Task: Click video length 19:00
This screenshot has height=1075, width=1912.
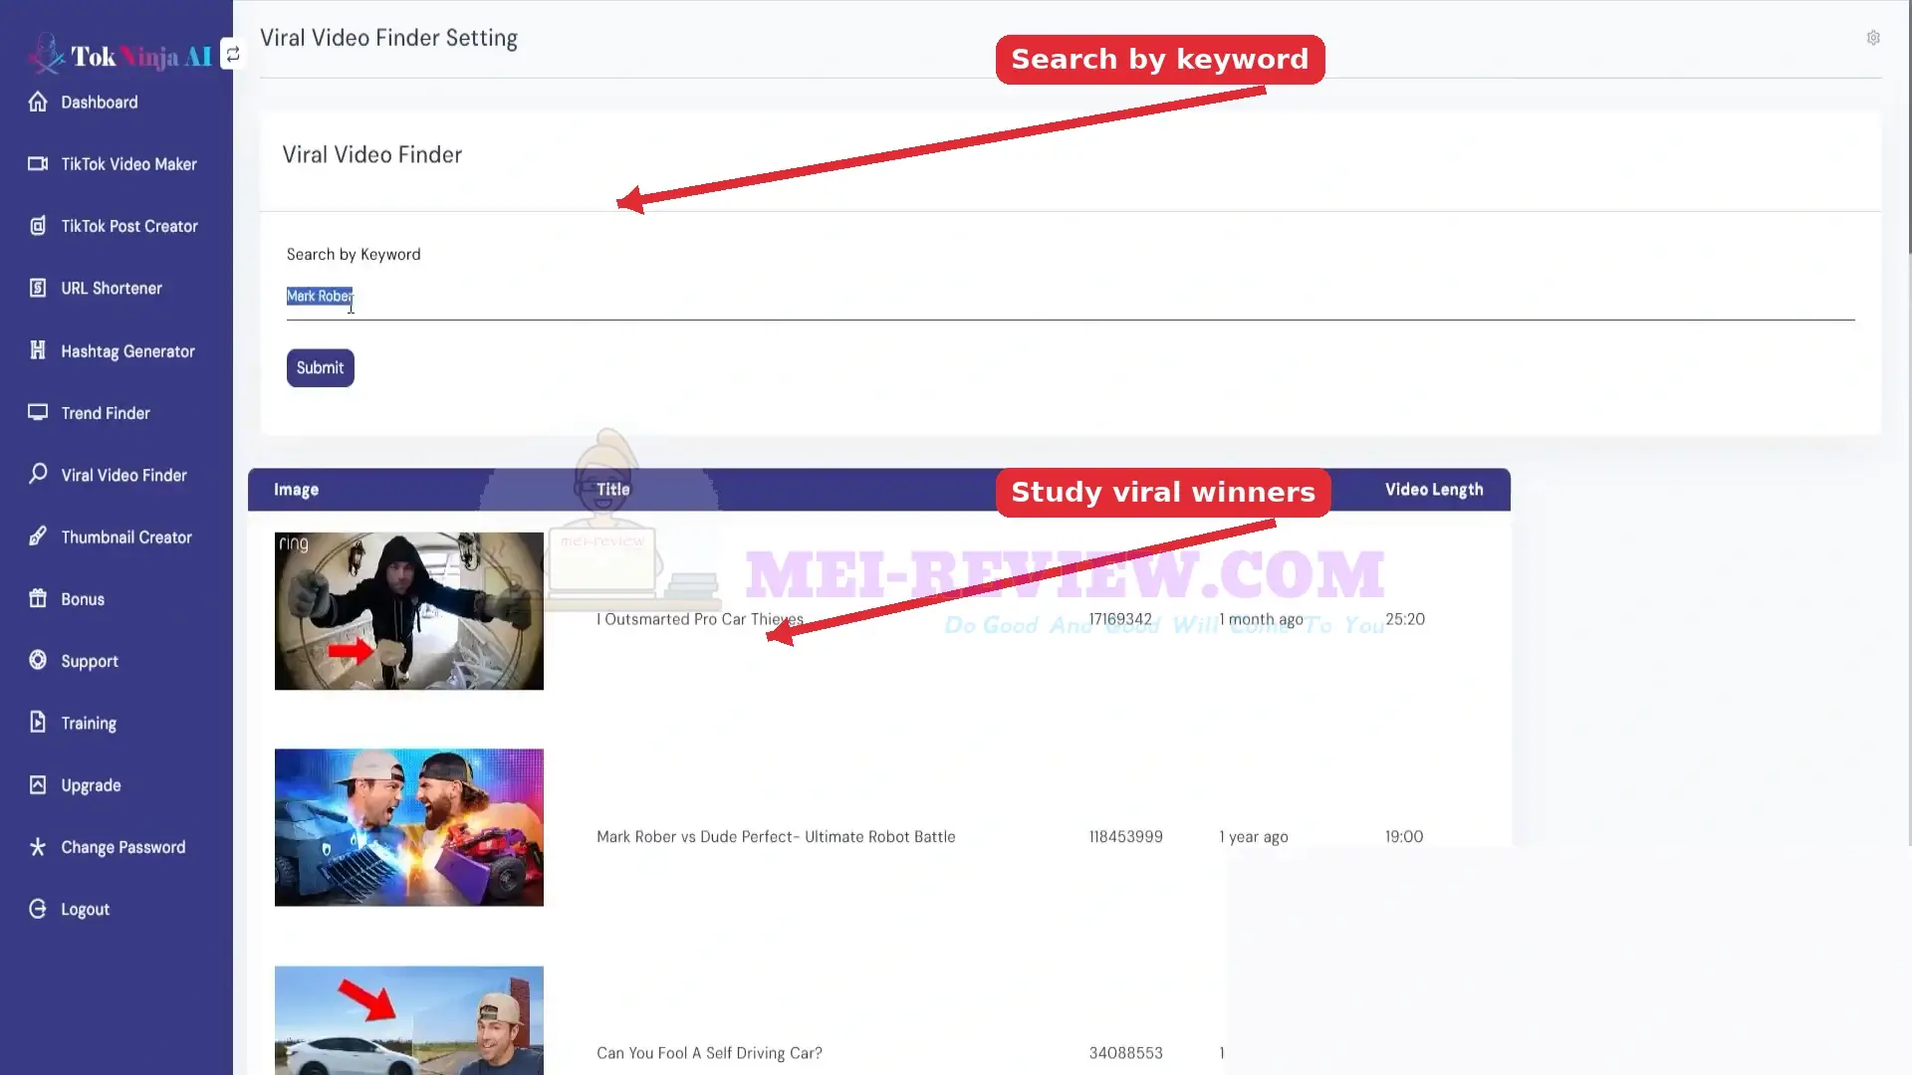Action: pos(1404,837)
